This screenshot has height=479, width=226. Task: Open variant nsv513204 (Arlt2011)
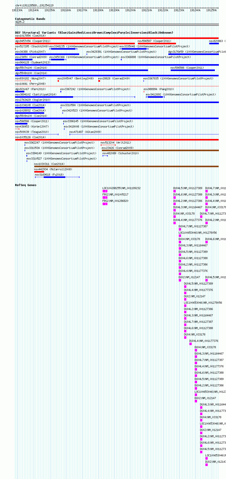coord(116,143)
